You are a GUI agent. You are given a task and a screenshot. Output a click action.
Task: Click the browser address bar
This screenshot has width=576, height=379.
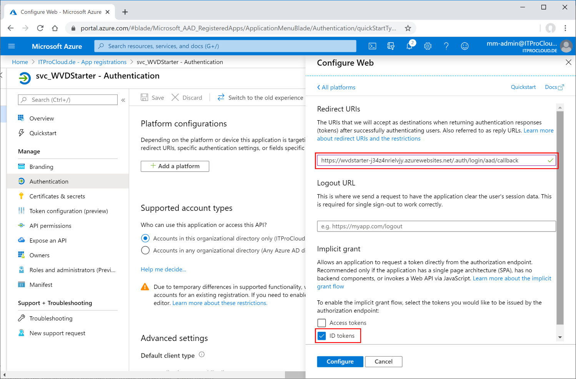click(238, 28)
